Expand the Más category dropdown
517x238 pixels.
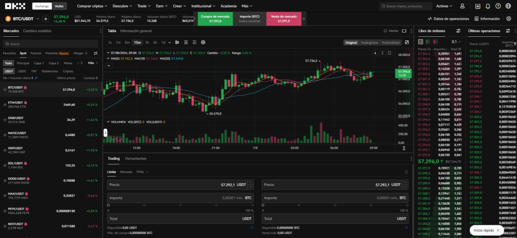pyautogui.click(x=93, y=63)
